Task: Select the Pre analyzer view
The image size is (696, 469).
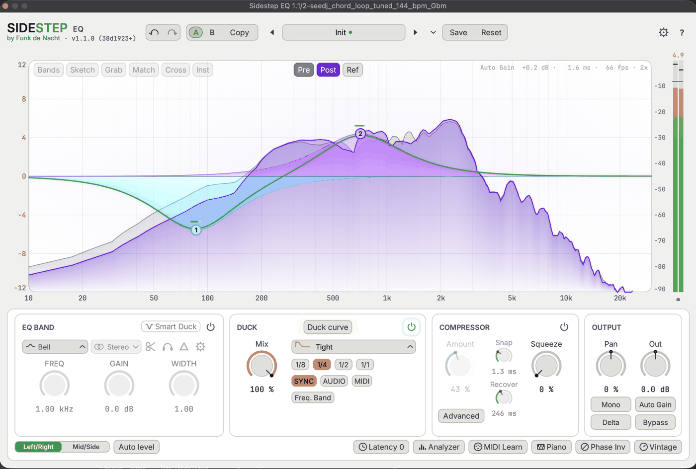Action: [304, 70]
